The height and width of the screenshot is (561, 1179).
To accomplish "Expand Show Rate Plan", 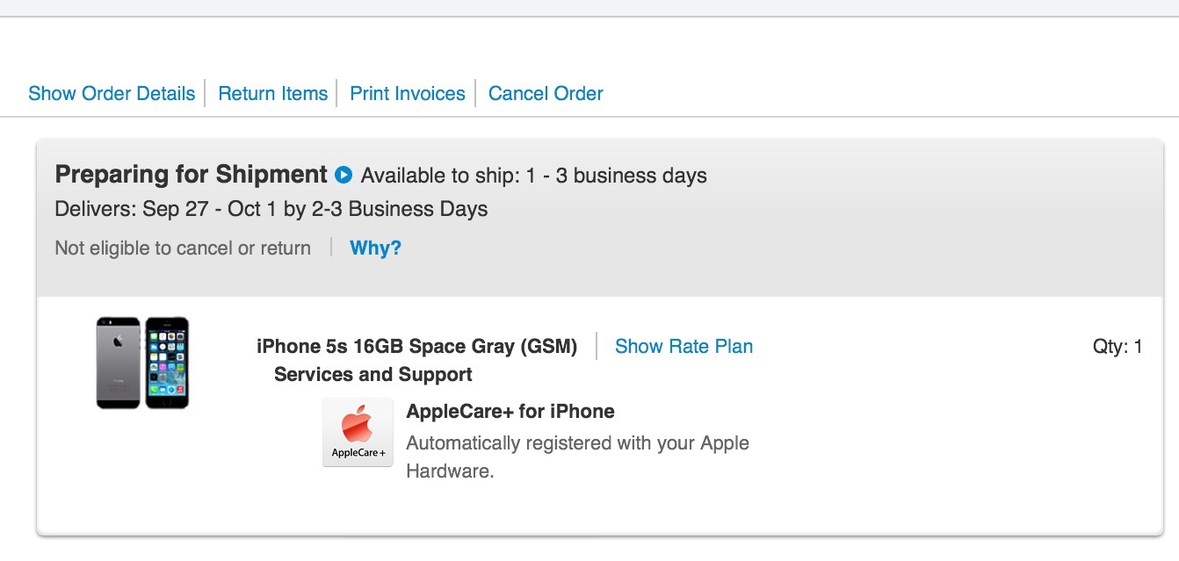I will pos(684,347).
